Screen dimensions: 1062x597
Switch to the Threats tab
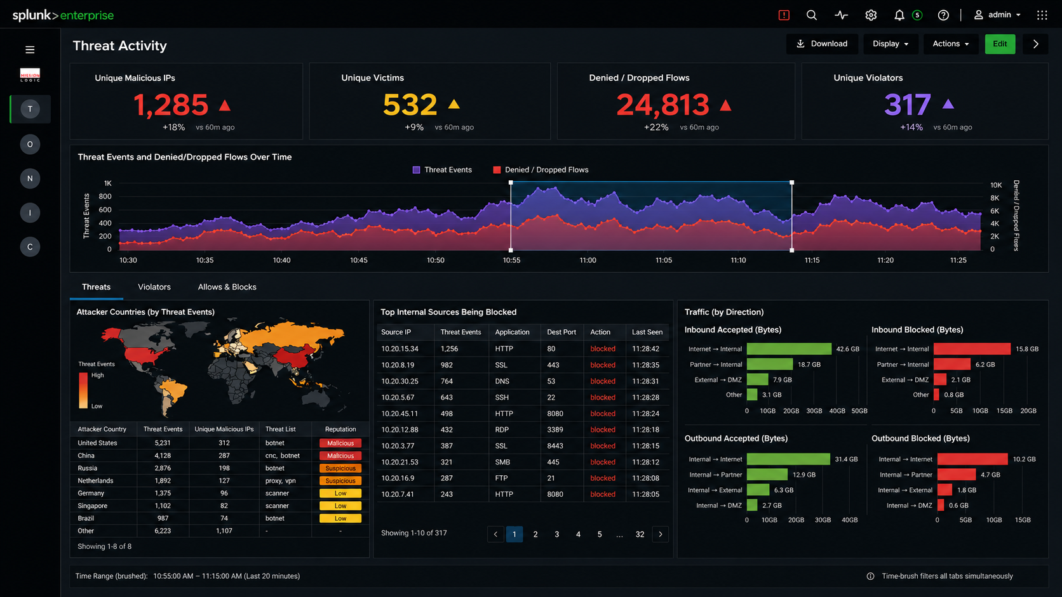96,287
